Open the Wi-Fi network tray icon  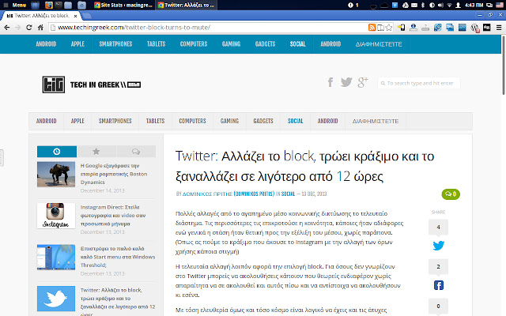[x=449, y=5]
